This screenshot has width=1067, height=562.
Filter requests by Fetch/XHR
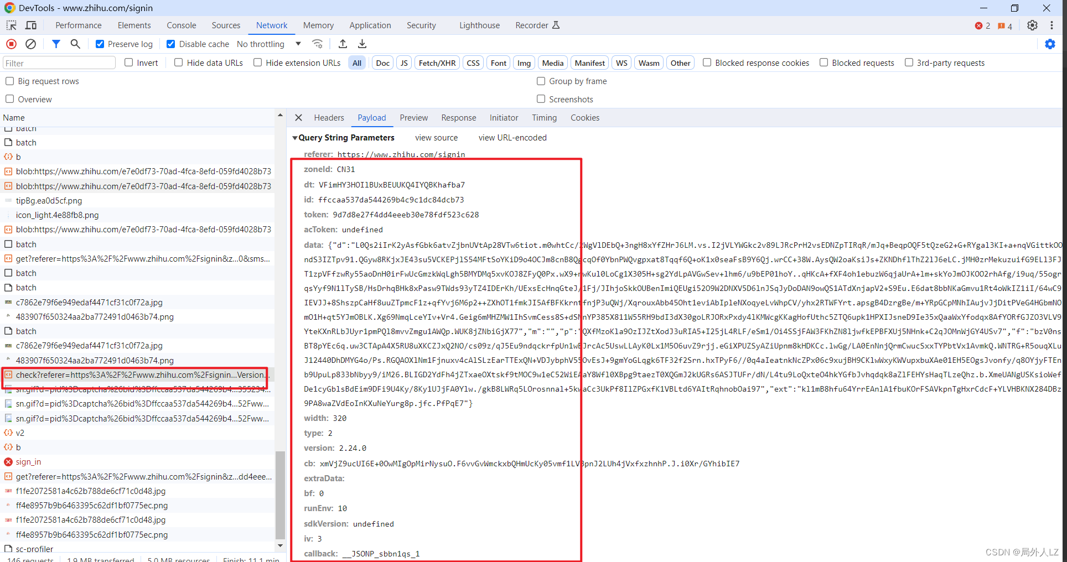pyautogui.click(x=437, y=63)
